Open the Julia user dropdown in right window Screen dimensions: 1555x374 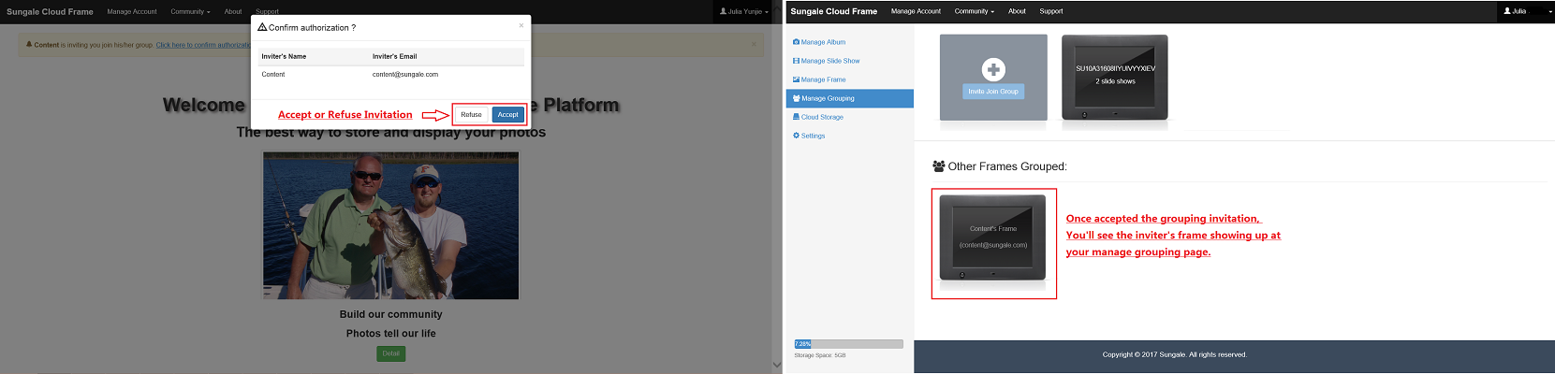pyautogui.click(x=1527, y=11)
